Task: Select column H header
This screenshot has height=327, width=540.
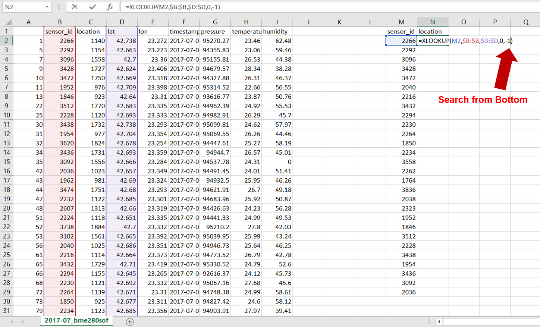Action: 247,22
